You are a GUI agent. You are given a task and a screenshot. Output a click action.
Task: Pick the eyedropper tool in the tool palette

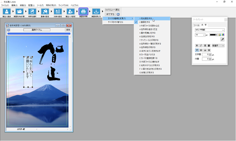pos(222,39)
